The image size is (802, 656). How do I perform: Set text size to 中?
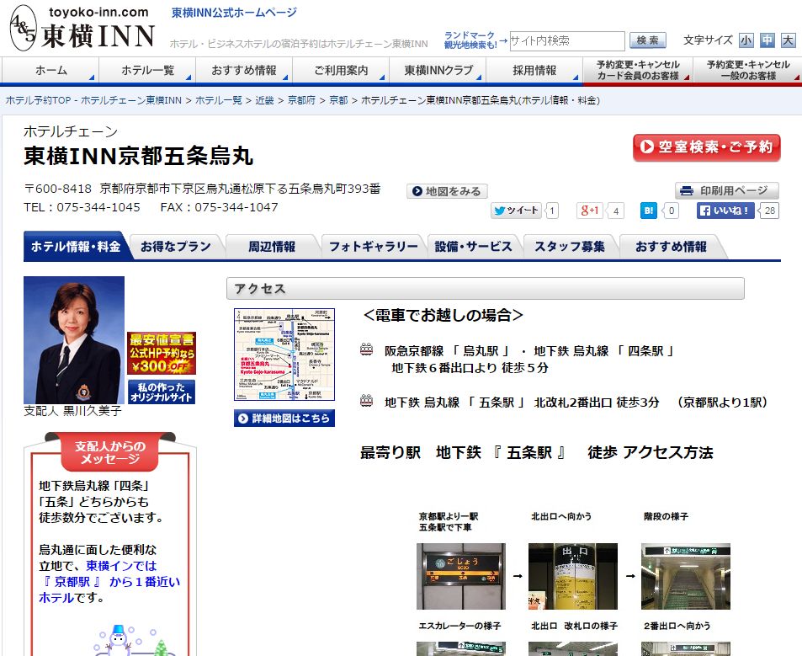(x=767, y=40)
